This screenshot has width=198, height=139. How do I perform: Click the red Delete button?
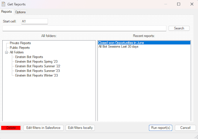point(11,128)
